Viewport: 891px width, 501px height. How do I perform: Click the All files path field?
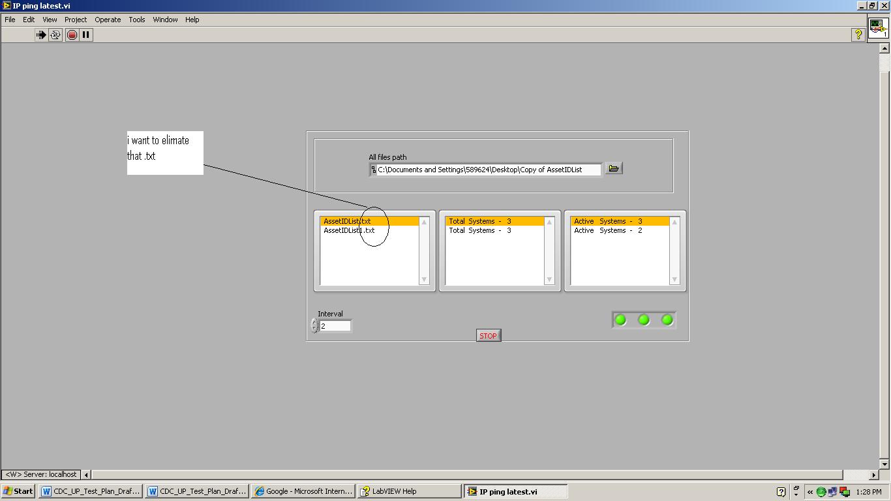(489, 170)
